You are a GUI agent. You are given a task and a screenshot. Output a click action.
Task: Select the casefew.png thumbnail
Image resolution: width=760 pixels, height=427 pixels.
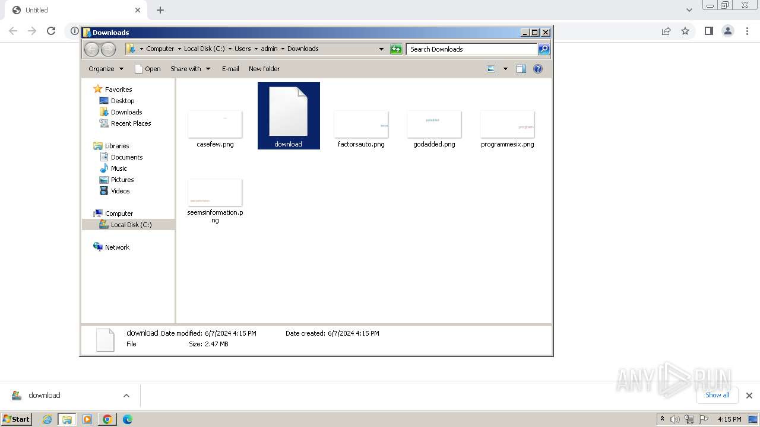215,124
